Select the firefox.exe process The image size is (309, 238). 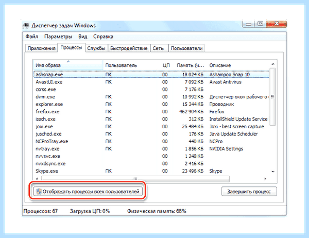(x=151, y=112)
